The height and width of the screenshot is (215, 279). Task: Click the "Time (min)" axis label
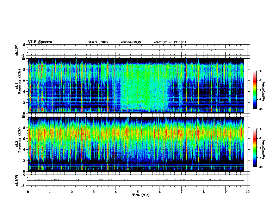pos(141,195)
